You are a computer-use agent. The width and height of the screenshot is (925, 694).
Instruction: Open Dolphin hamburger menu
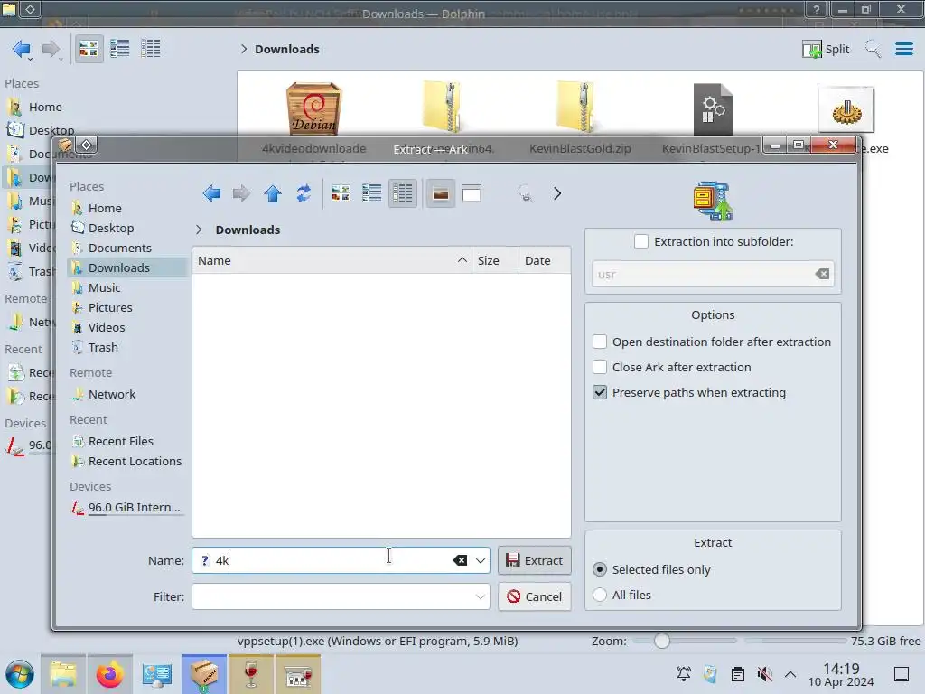(x=903, y=49)
